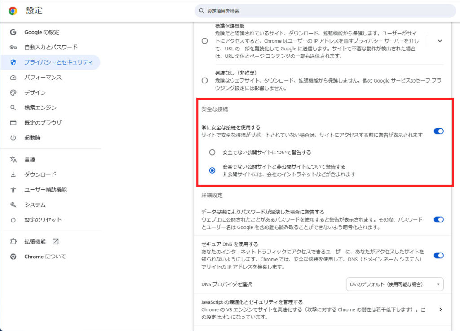Click the key icon for 自動入力とパスワード
This screenshot has height=331, width=460.
pos(13,47)
